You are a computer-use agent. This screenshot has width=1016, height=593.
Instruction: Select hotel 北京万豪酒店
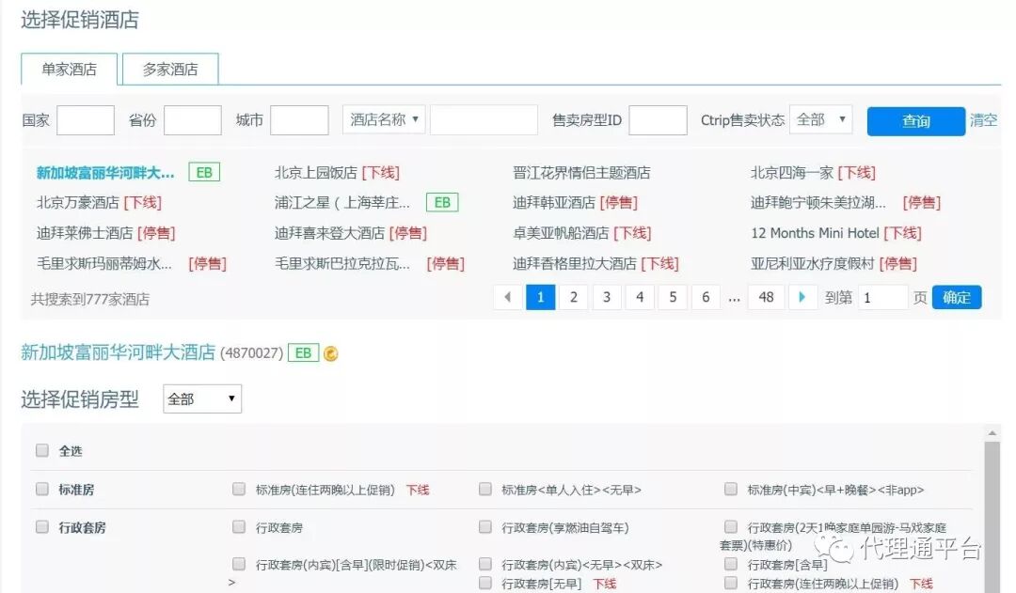[x=78, y=203]
